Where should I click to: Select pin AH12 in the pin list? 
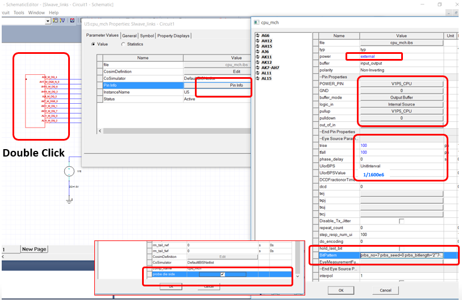[x=267, y=41]
